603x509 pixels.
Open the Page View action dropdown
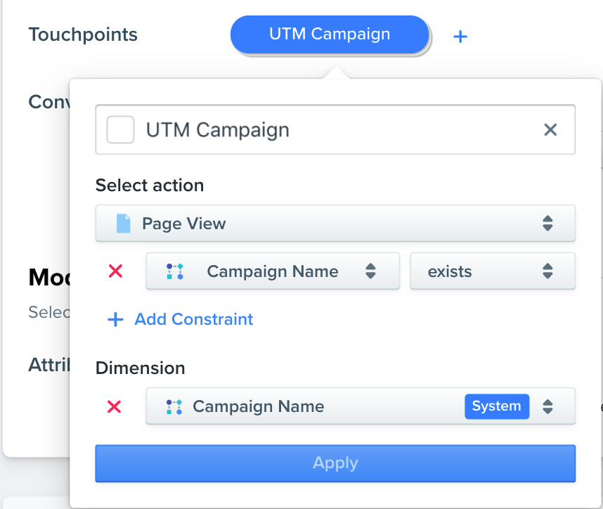[335, 224]
